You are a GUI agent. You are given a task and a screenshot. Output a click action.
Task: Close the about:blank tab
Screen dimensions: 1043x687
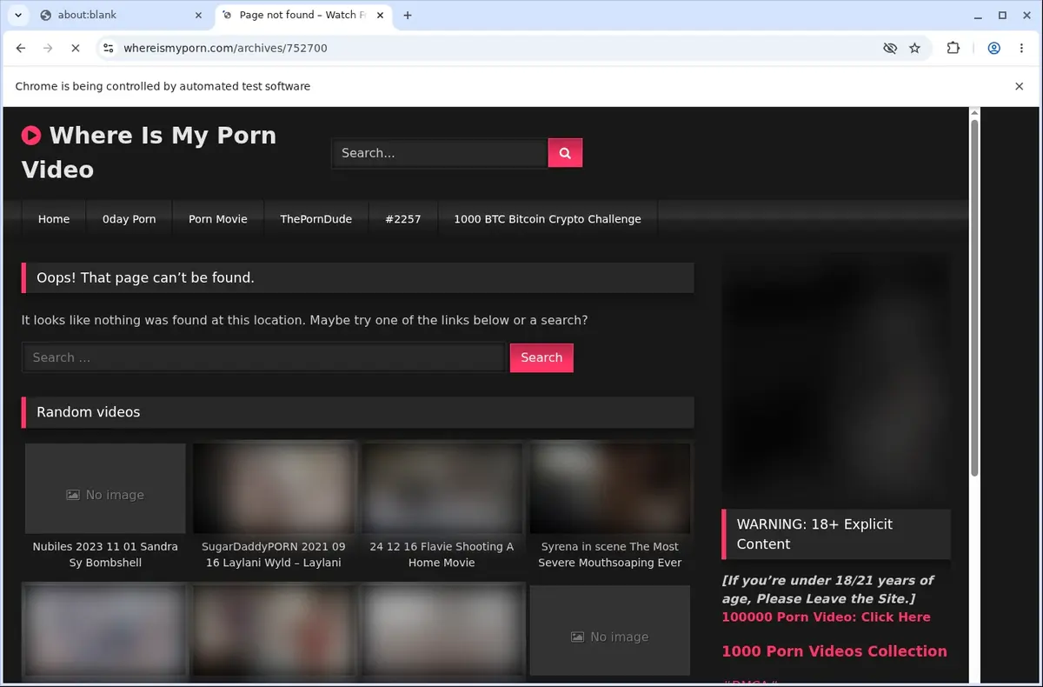pyautogui.click(x=198, y=15)
